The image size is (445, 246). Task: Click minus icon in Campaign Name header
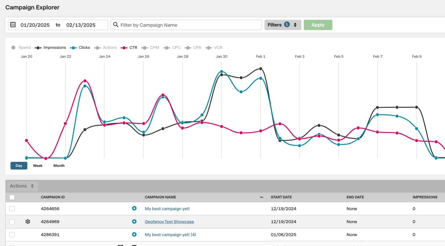261,197
